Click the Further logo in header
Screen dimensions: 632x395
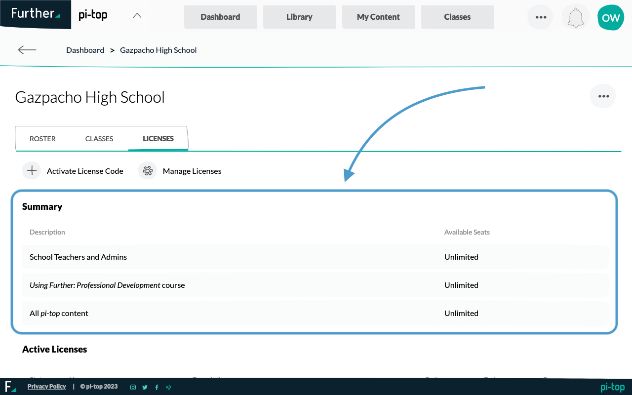(36, 13)
